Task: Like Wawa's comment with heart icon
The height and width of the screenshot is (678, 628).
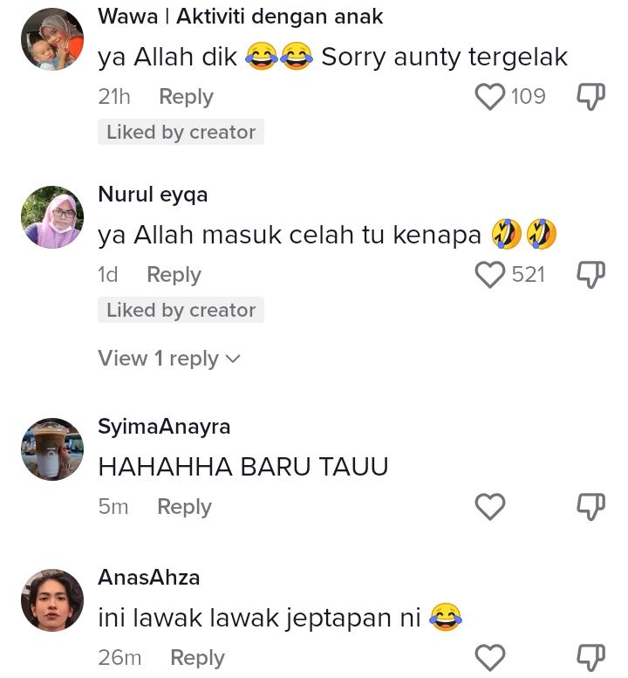Action: [489, 97]
